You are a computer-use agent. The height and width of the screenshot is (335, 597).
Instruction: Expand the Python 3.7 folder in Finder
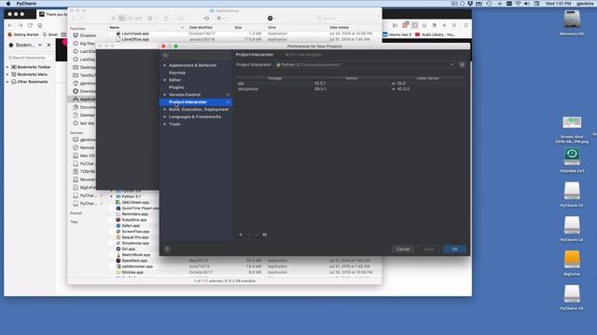coord(112,196)
